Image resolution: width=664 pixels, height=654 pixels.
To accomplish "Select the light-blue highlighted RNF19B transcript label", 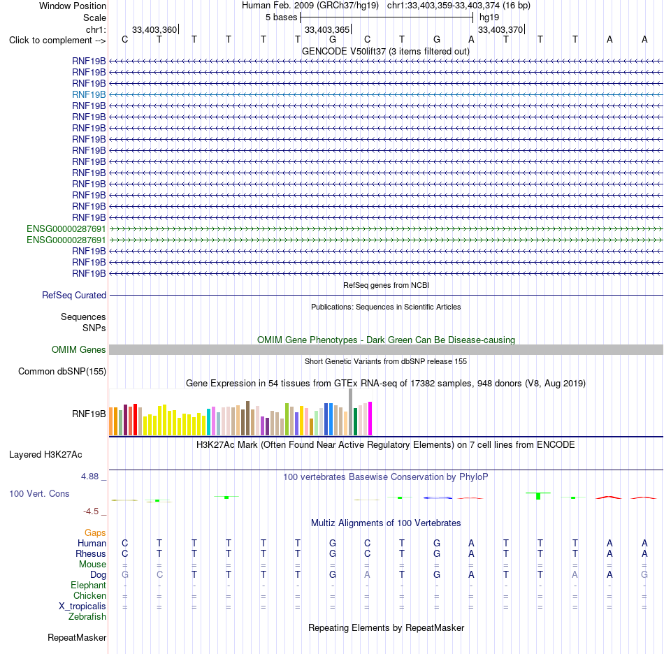I will point(89,94).
